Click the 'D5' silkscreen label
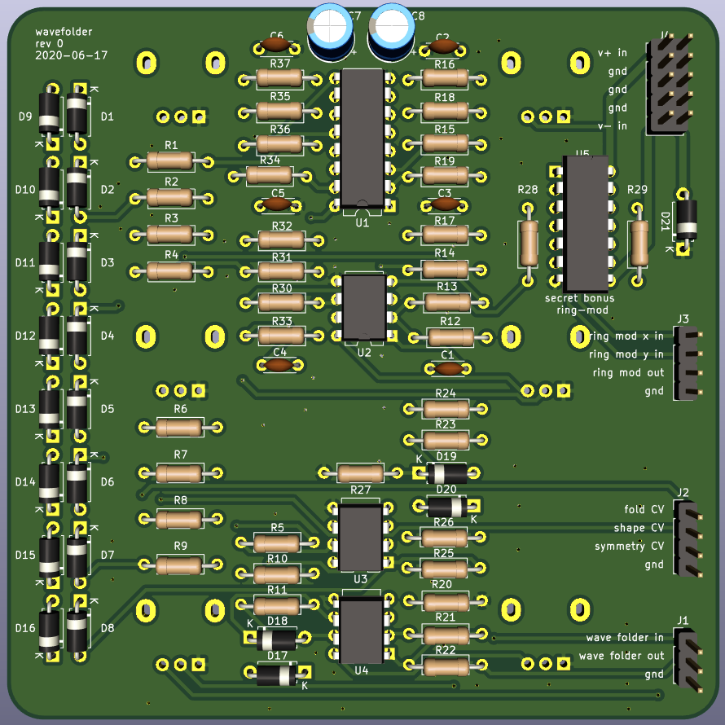The width and height of the screenshot is (725, 725). (x=108, y=409)
